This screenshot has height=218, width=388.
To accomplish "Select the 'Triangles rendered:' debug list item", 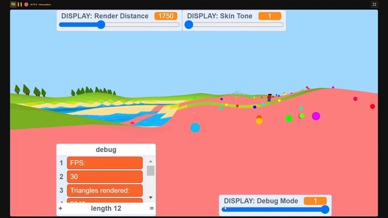I will [105, 190].
